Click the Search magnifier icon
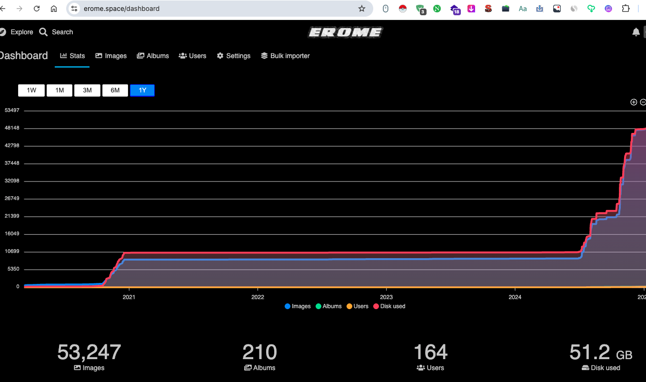 coord(43,32)
